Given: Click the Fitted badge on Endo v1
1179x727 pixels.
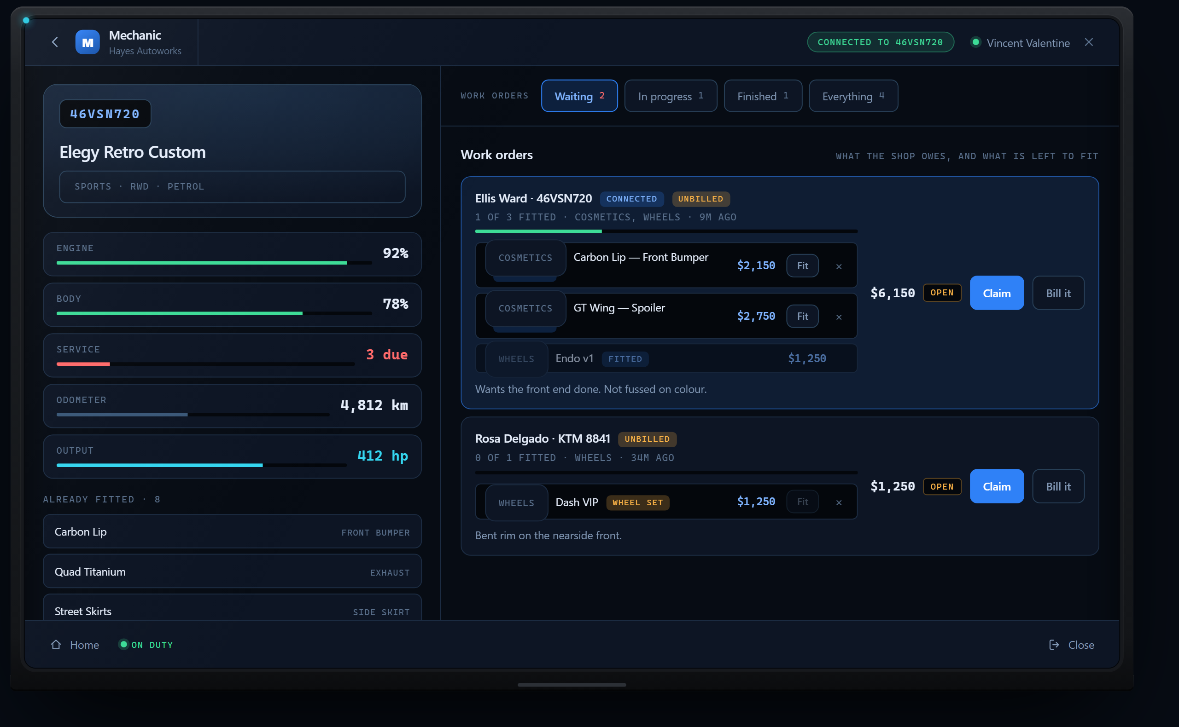Looking at the screenshot, I should click(x=625, y=359).
